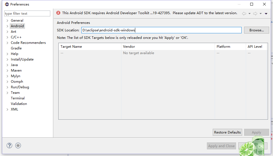Select Maven preferences page
Screen dimensions: 273x156
coord(16,71)
